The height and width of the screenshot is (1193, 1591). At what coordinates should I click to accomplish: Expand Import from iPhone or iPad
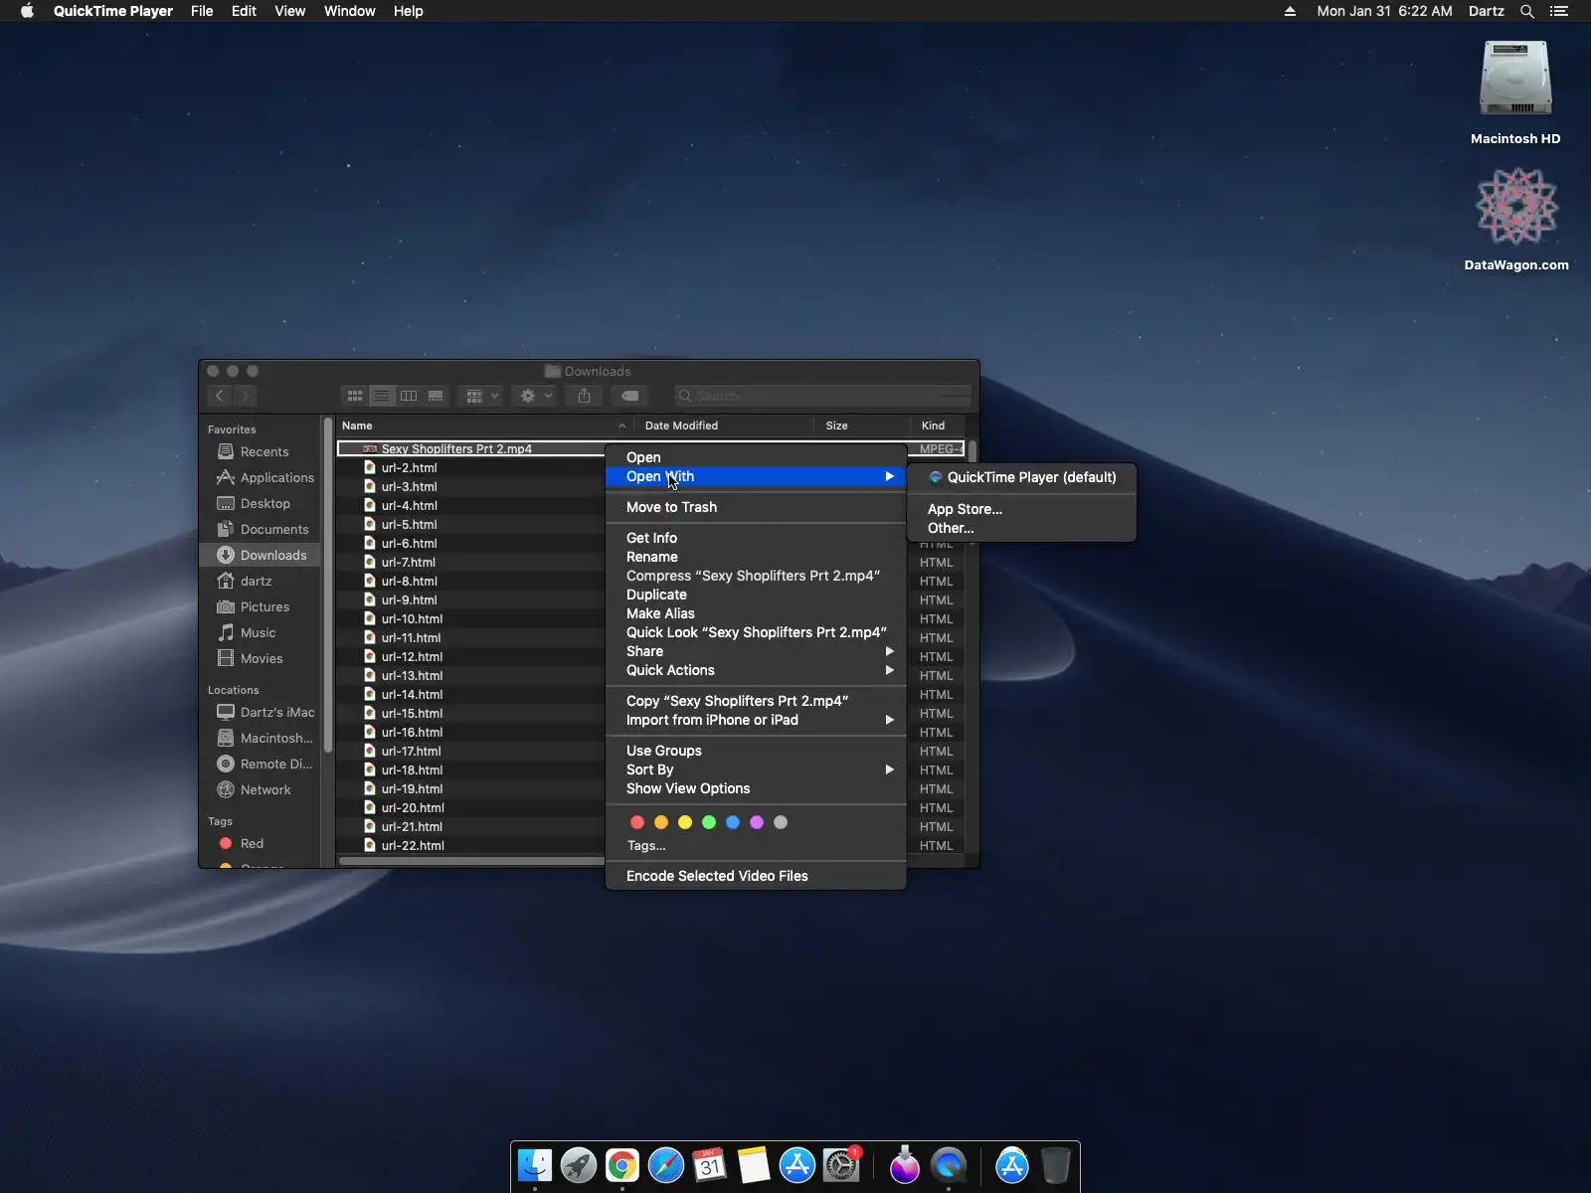[756, 720]
